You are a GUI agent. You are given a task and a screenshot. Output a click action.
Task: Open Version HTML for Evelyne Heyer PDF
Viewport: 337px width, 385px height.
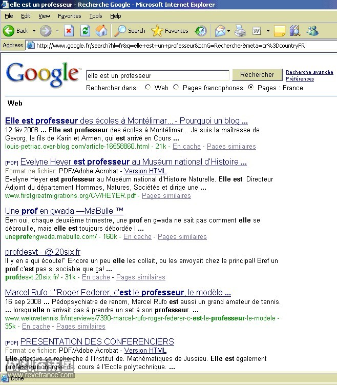(145, 171)
